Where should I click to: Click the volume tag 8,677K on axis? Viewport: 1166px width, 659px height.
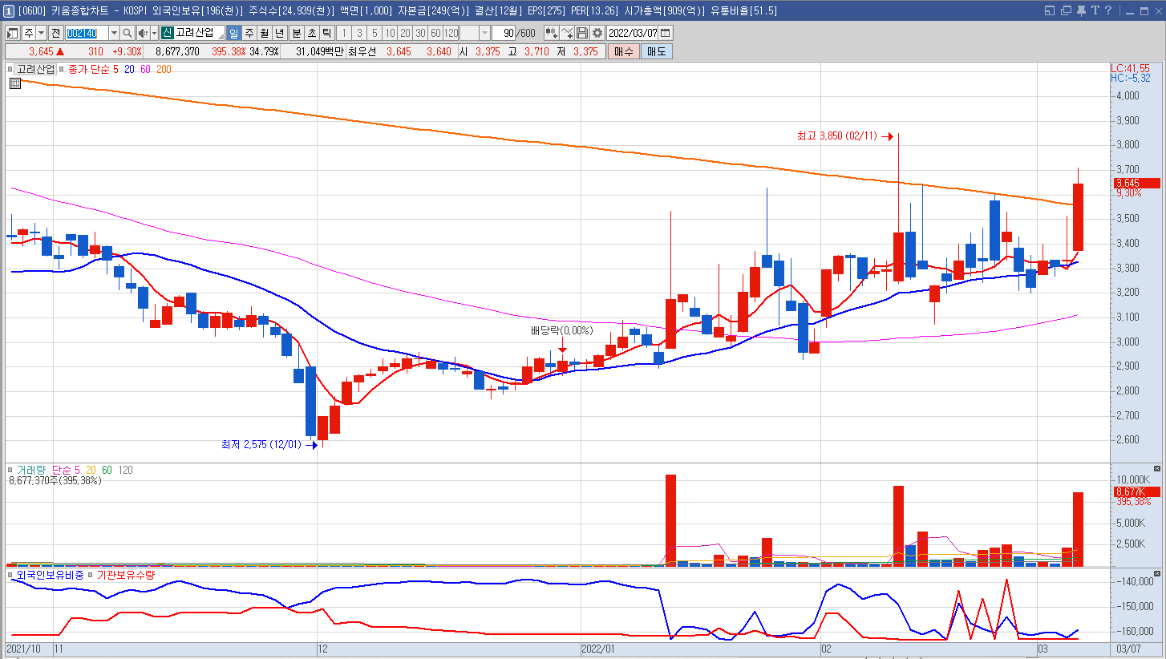coord(1136,491)
